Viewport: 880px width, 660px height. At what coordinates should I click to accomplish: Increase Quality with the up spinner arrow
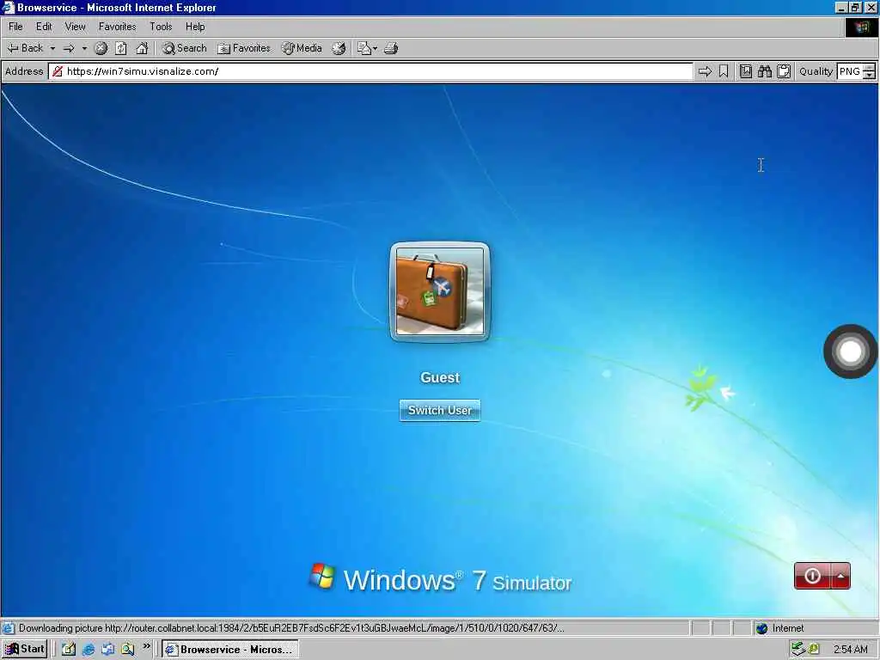coord(870,67)
